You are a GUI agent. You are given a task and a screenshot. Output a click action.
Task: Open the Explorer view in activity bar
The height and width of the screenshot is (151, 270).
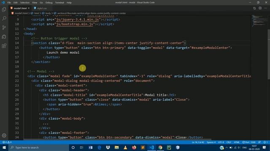click(x=4, y=9)
